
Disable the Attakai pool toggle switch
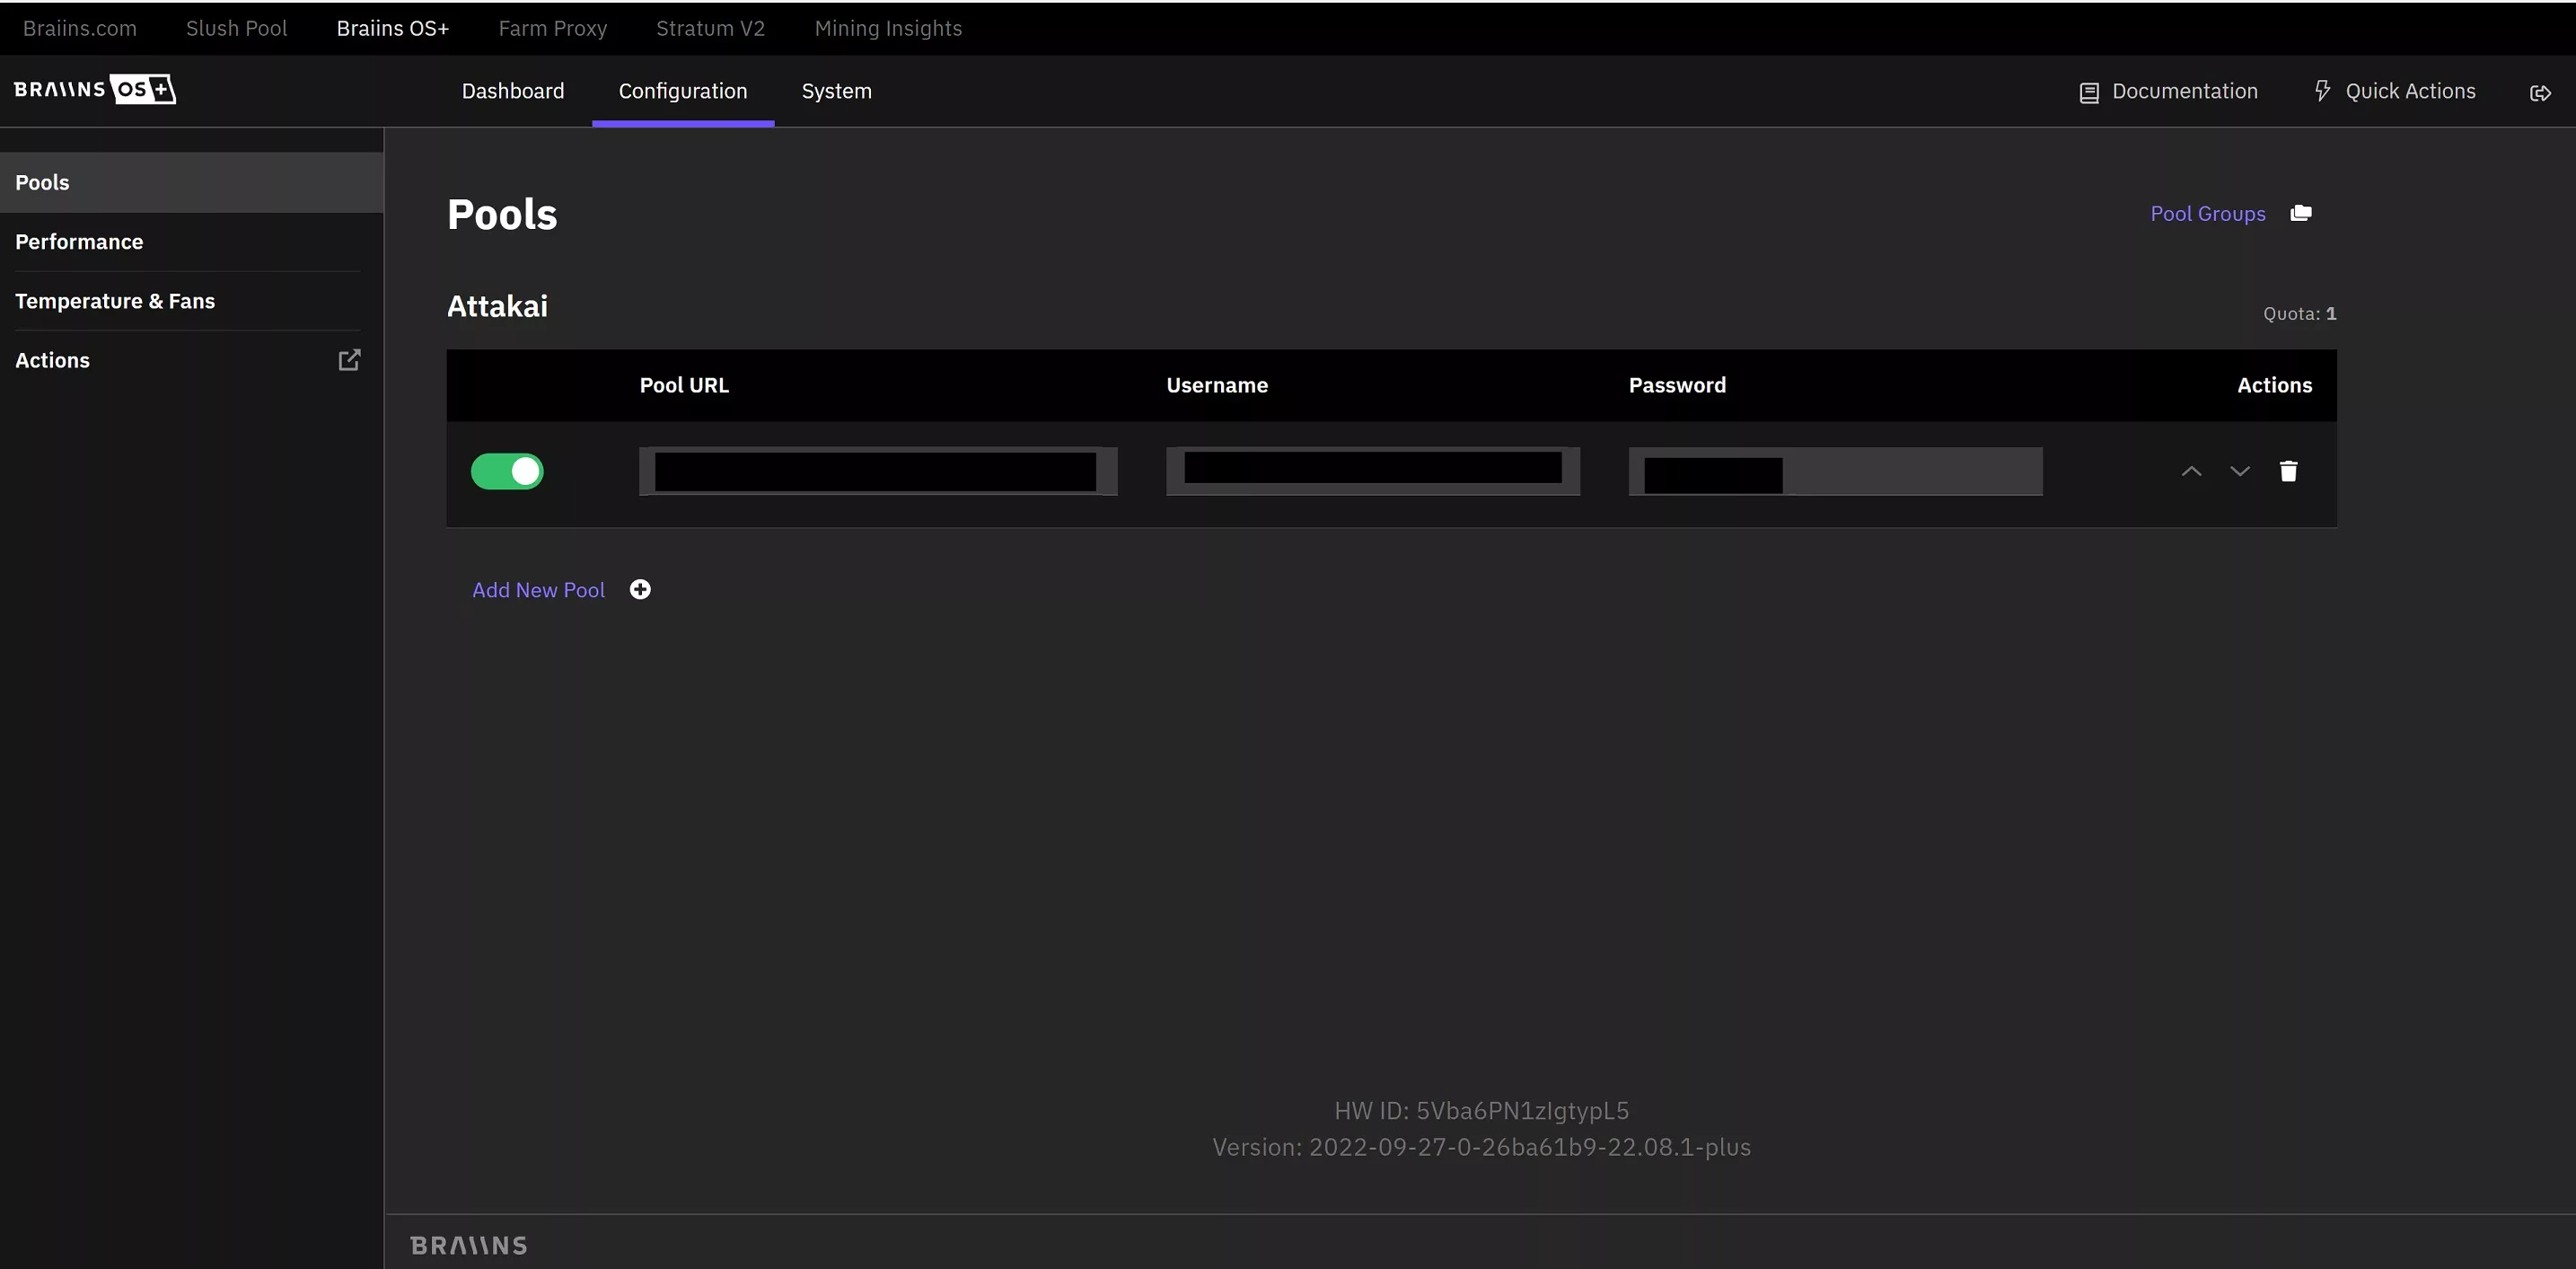pyautogui.click(x=507, y=471)
